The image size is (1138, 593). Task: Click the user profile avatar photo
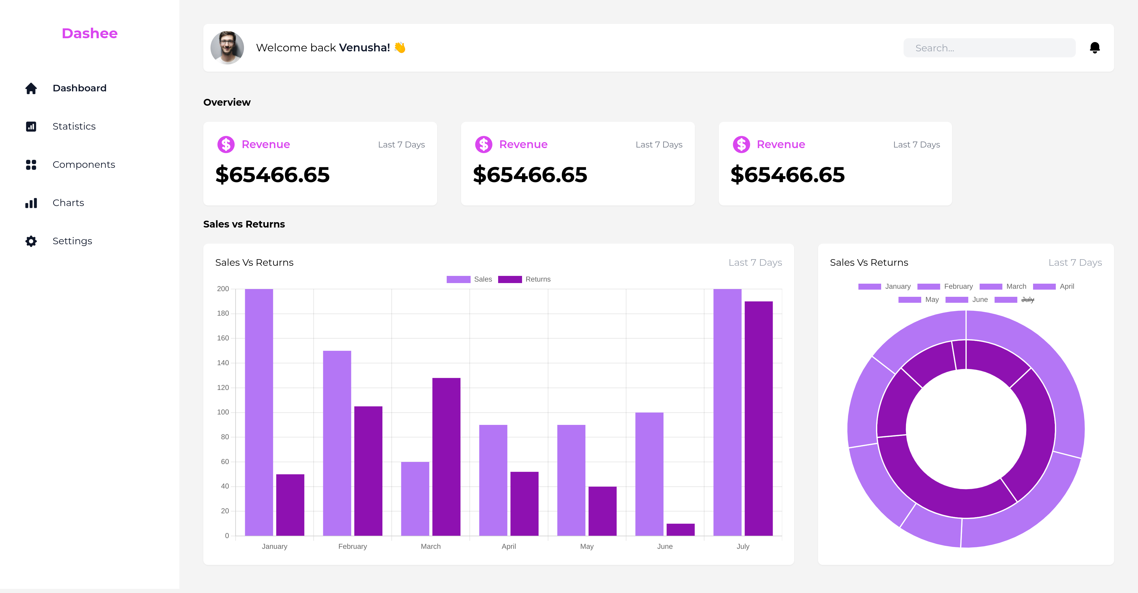point(227,48)
